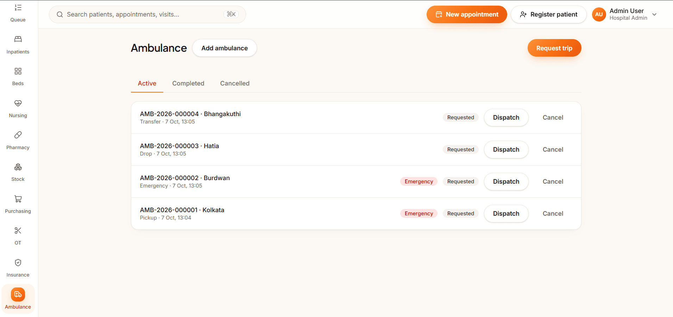Open the Queue sidebar icon
Image resolution: width=673 pixels, height=317 pixels.
18,8
